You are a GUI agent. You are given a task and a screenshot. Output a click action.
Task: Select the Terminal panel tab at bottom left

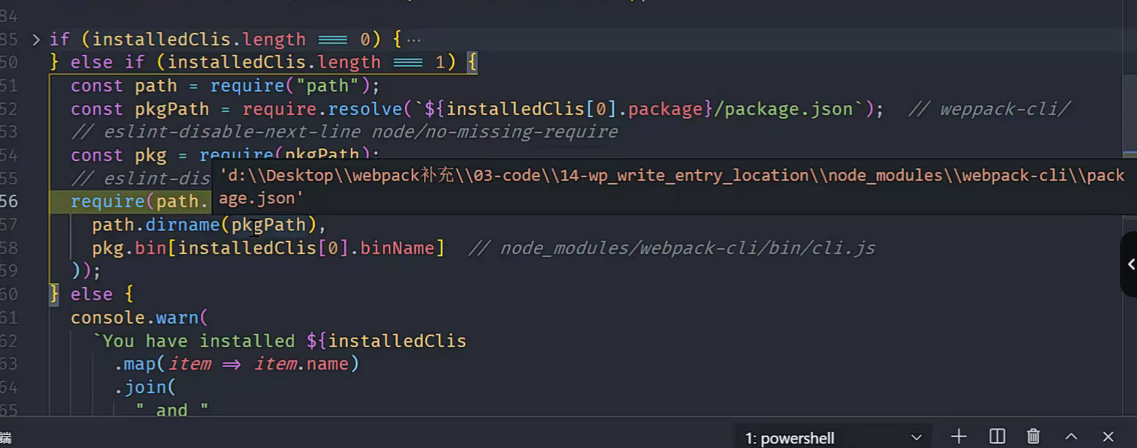click(x=6, y=438)
